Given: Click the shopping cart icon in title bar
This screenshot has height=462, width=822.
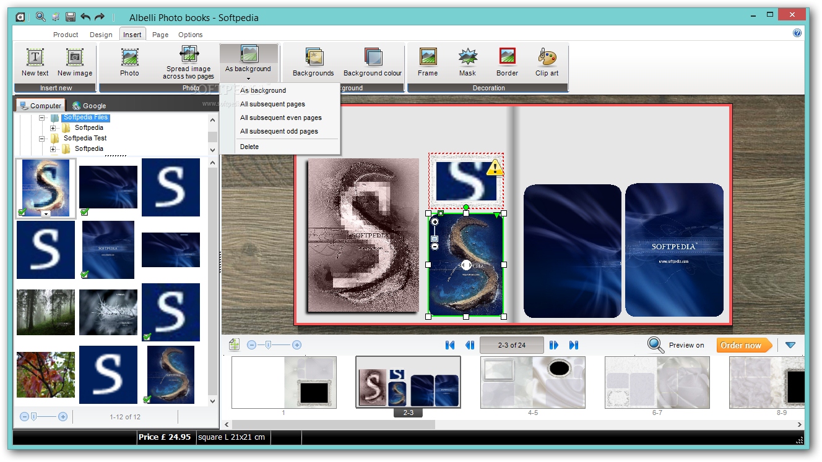Looking at the screenshot, I should [56, 17].
